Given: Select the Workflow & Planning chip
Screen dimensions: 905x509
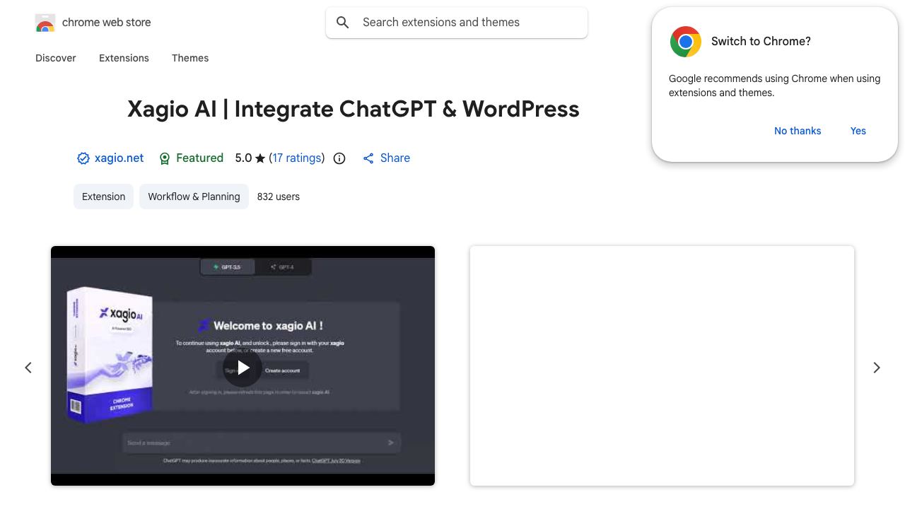Looking at the screenshot, I should click(194, 197).
